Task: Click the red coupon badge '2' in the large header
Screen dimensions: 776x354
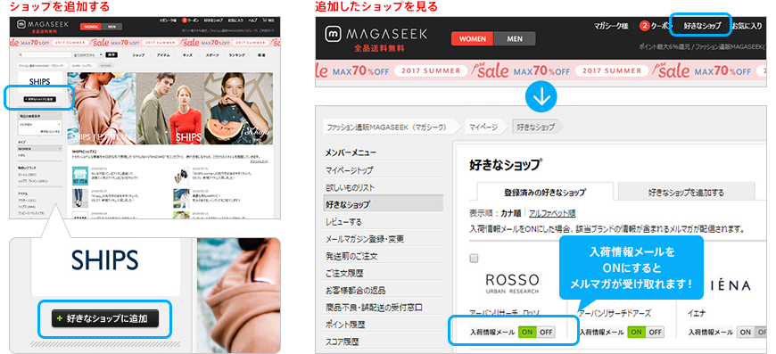Action: point(644,26)
